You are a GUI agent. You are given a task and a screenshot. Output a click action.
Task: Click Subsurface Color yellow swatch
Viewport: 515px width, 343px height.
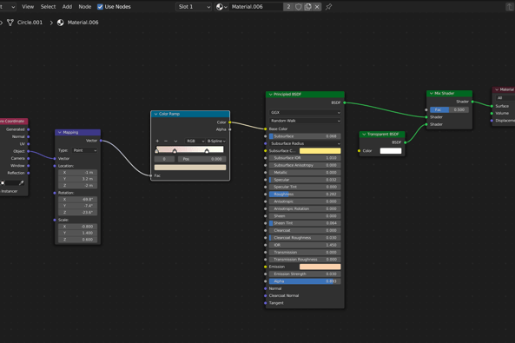320,151
